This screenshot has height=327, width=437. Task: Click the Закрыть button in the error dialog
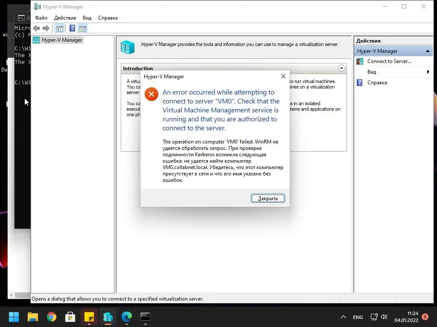[268, 198]
